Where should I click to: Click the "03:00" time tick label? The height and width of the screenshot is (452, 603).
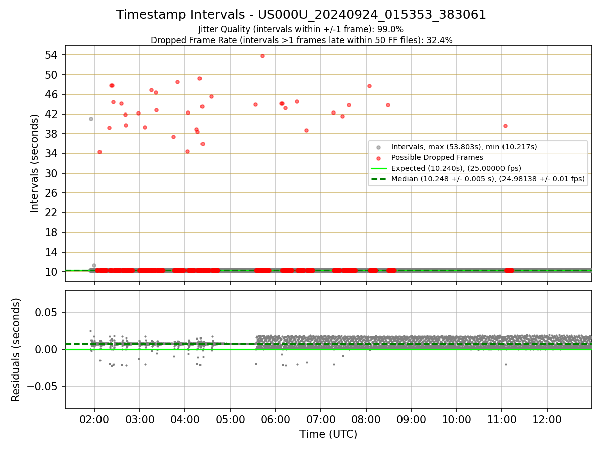(140, 419)
